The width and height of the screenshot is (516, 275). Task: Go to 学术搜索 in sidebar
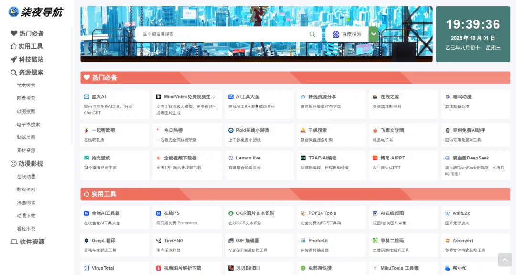[26, 85]
